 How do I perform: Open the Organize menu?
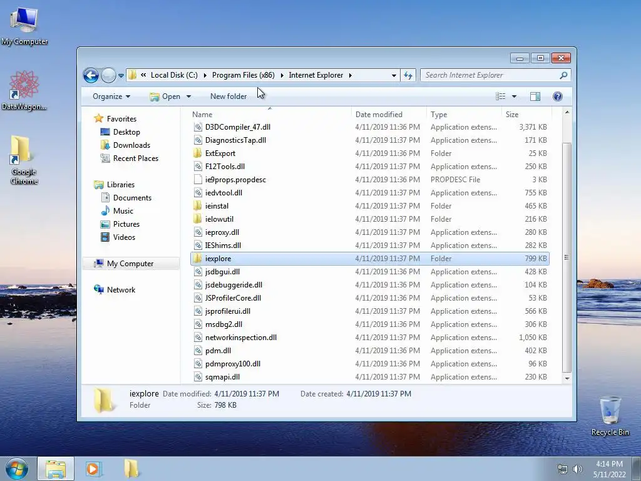pyautogui.click(x=111, y=96)
